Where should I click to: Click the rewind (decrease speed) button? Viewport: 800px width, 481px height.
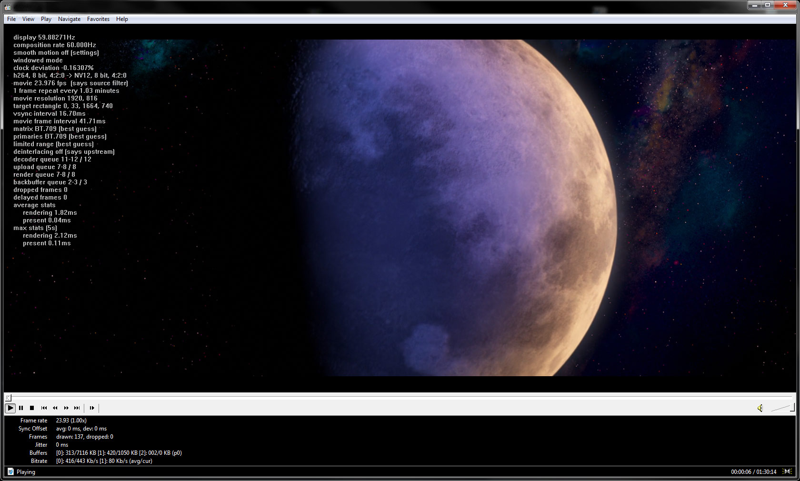(55, 408)
